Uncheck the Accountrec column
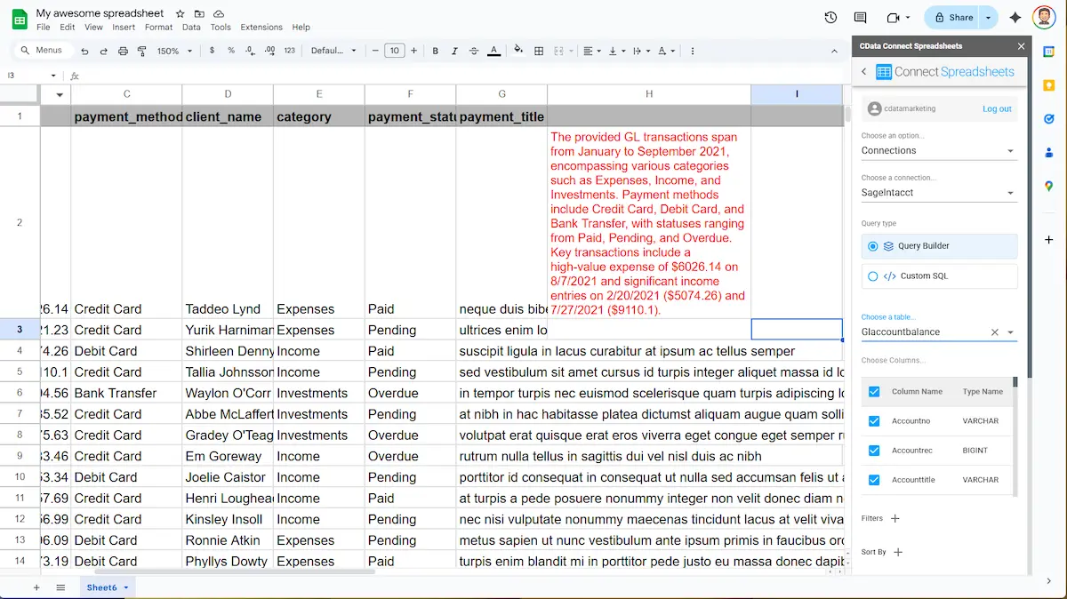1067x599 pixels. pos(872,450)
